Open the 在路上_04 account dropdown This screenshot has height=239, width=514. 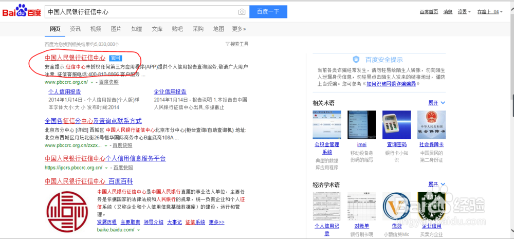pos(490,12)
